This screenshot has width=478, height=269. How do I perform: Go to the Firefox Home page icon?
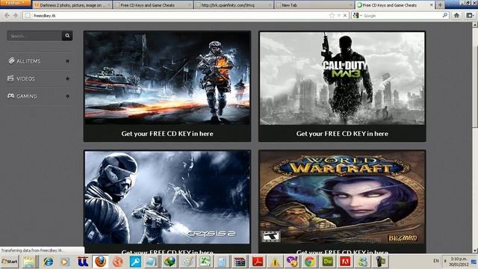456,15
